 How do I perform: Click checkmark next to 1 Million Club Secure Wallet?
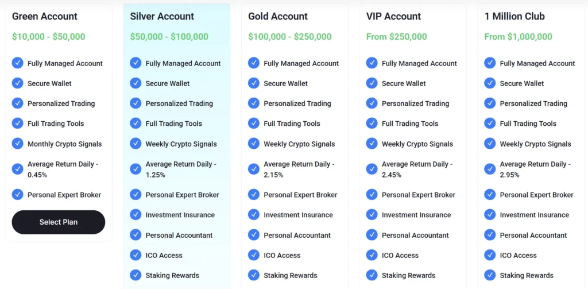(490, 83)
